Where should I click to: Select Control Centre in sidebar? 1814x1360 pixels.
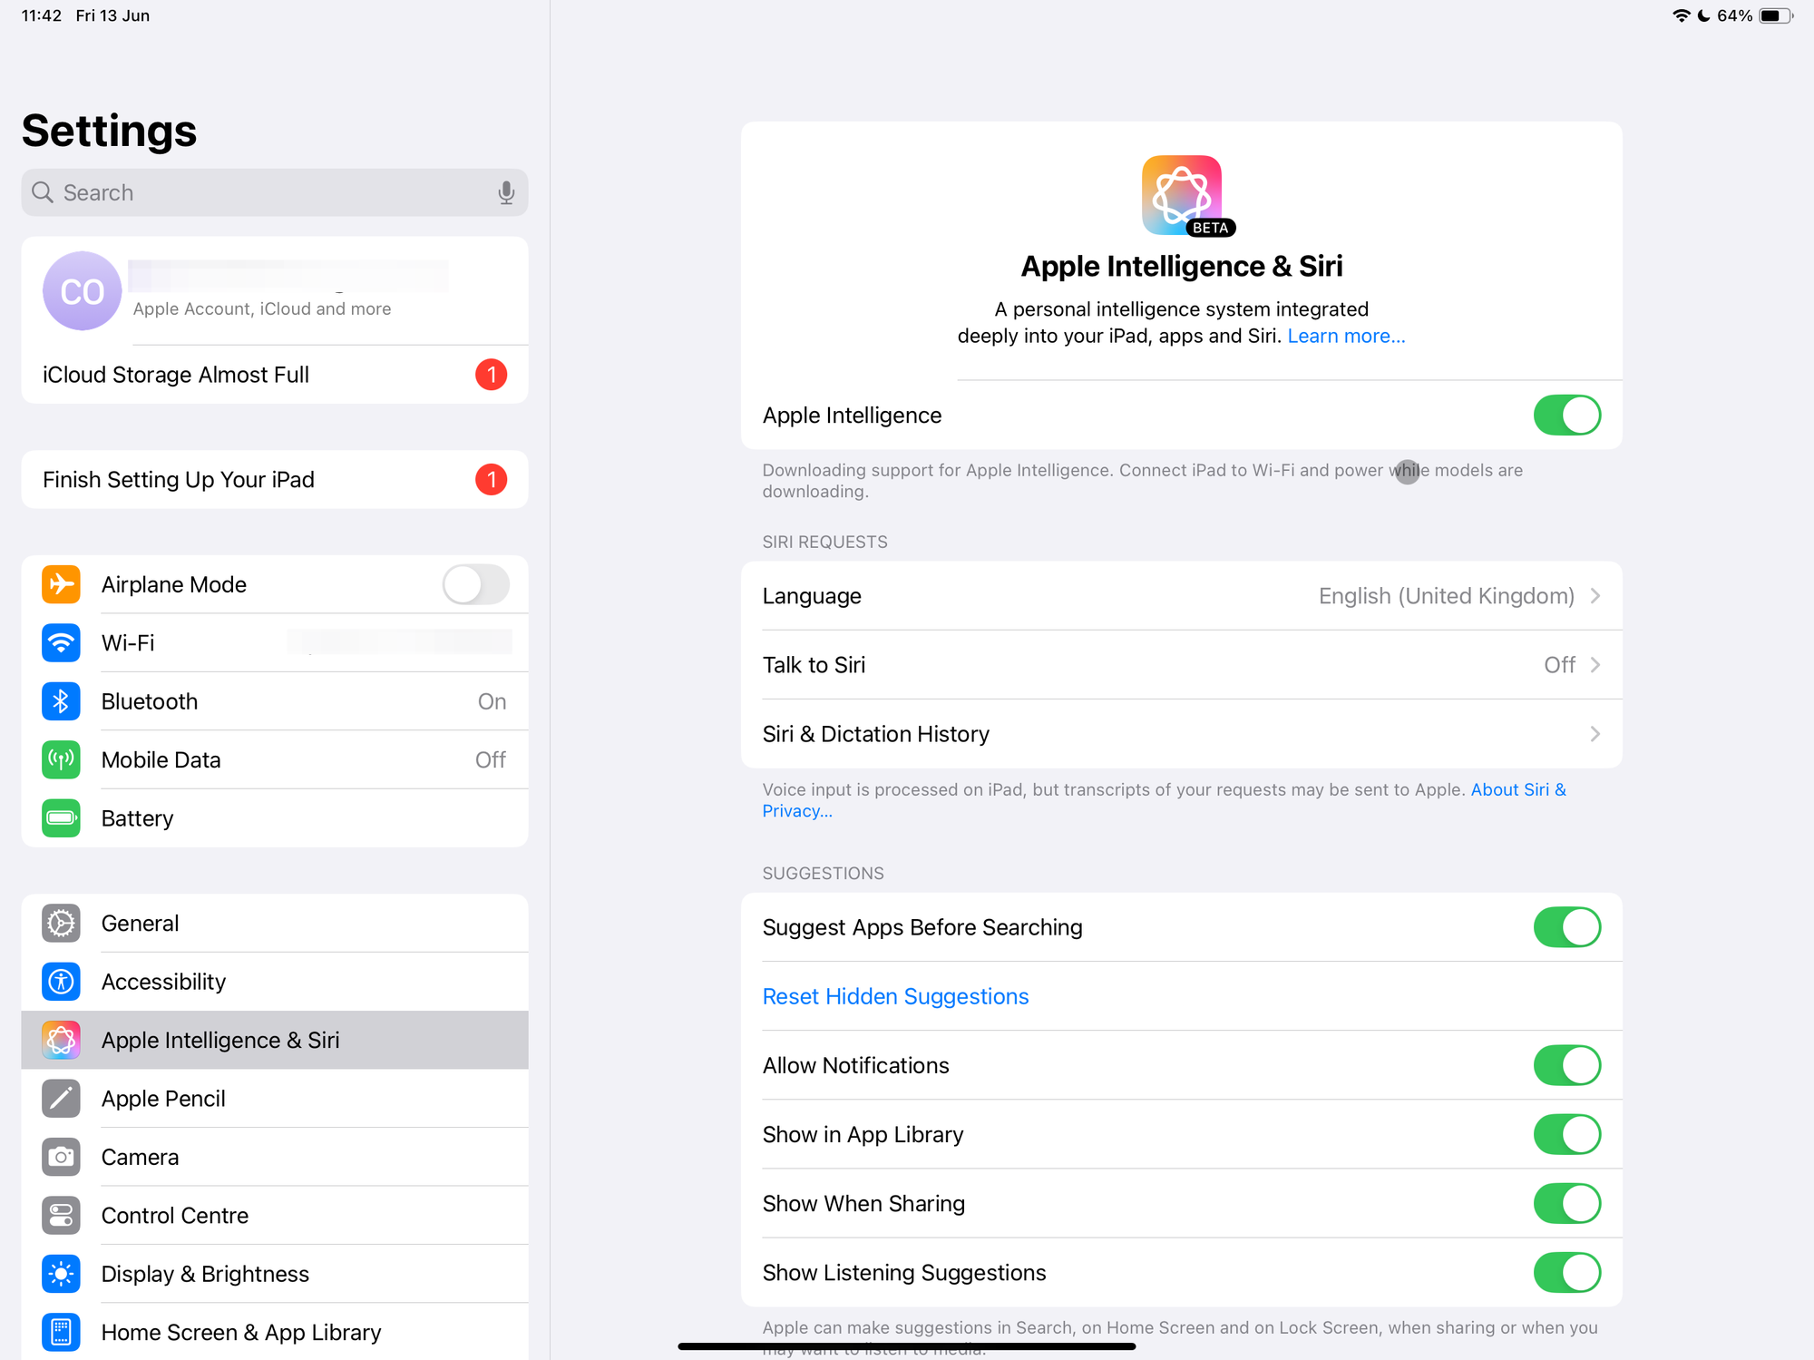tap(174, 1216)
